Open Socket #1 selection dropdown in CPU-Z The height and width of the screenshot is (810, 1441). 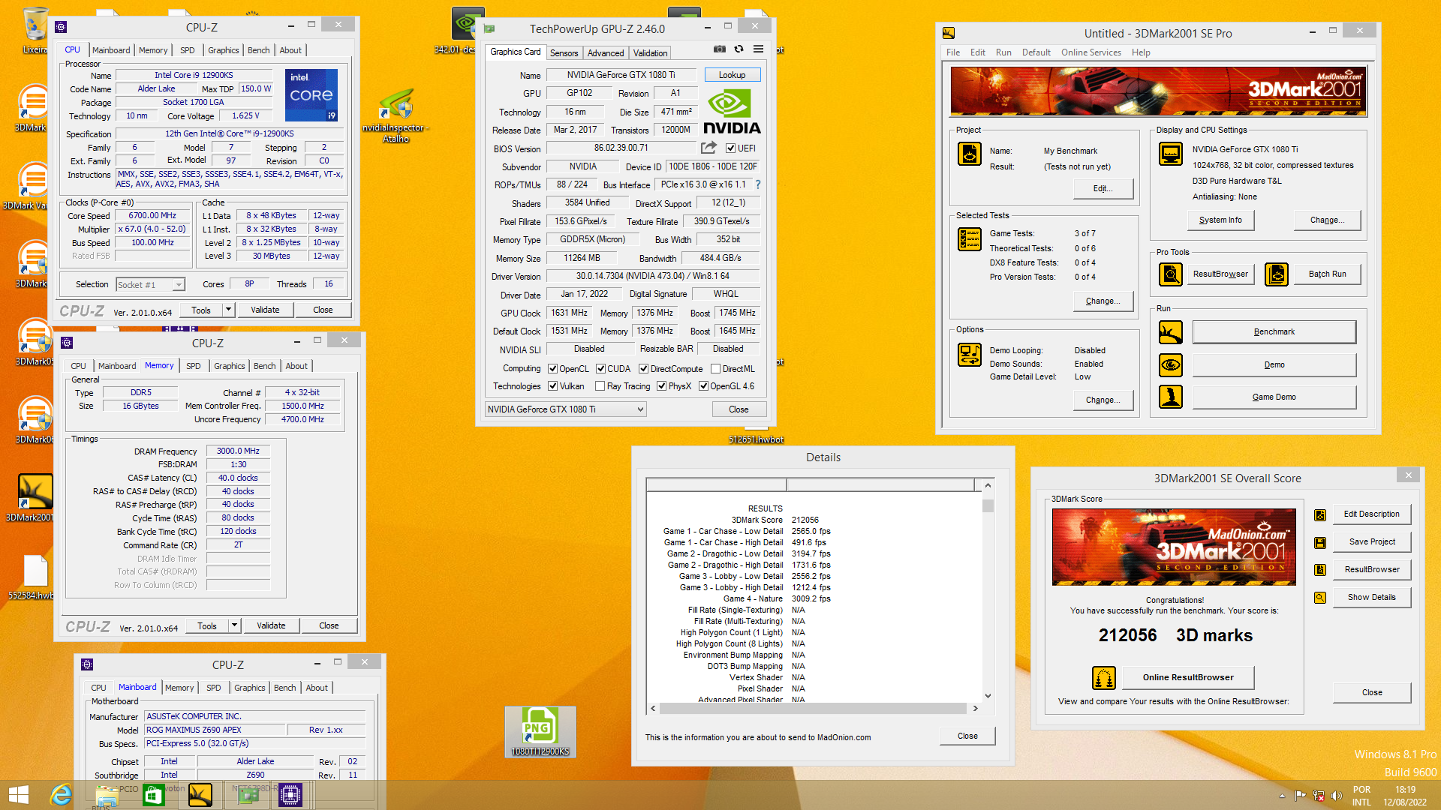click(150, 285)
